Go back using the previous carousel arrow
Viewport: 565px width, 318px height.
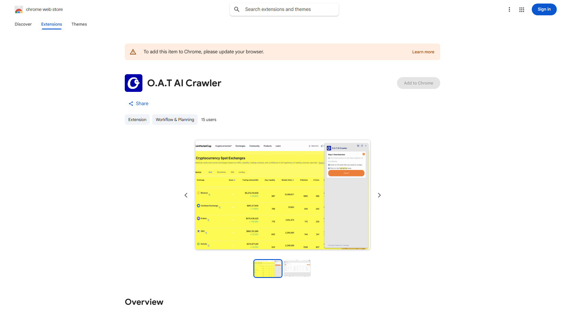click(x=186, y=195)
